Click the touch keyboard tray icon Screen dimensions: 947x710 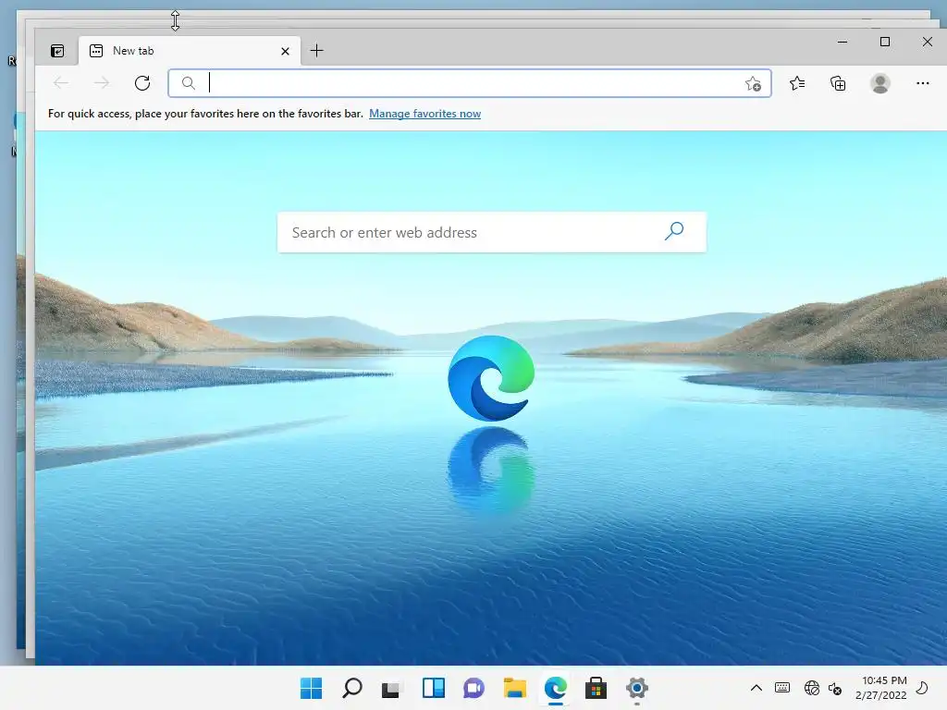782,688
